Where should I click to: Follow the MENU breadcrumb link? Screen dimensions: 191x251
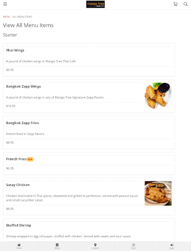tap(6, 17)
